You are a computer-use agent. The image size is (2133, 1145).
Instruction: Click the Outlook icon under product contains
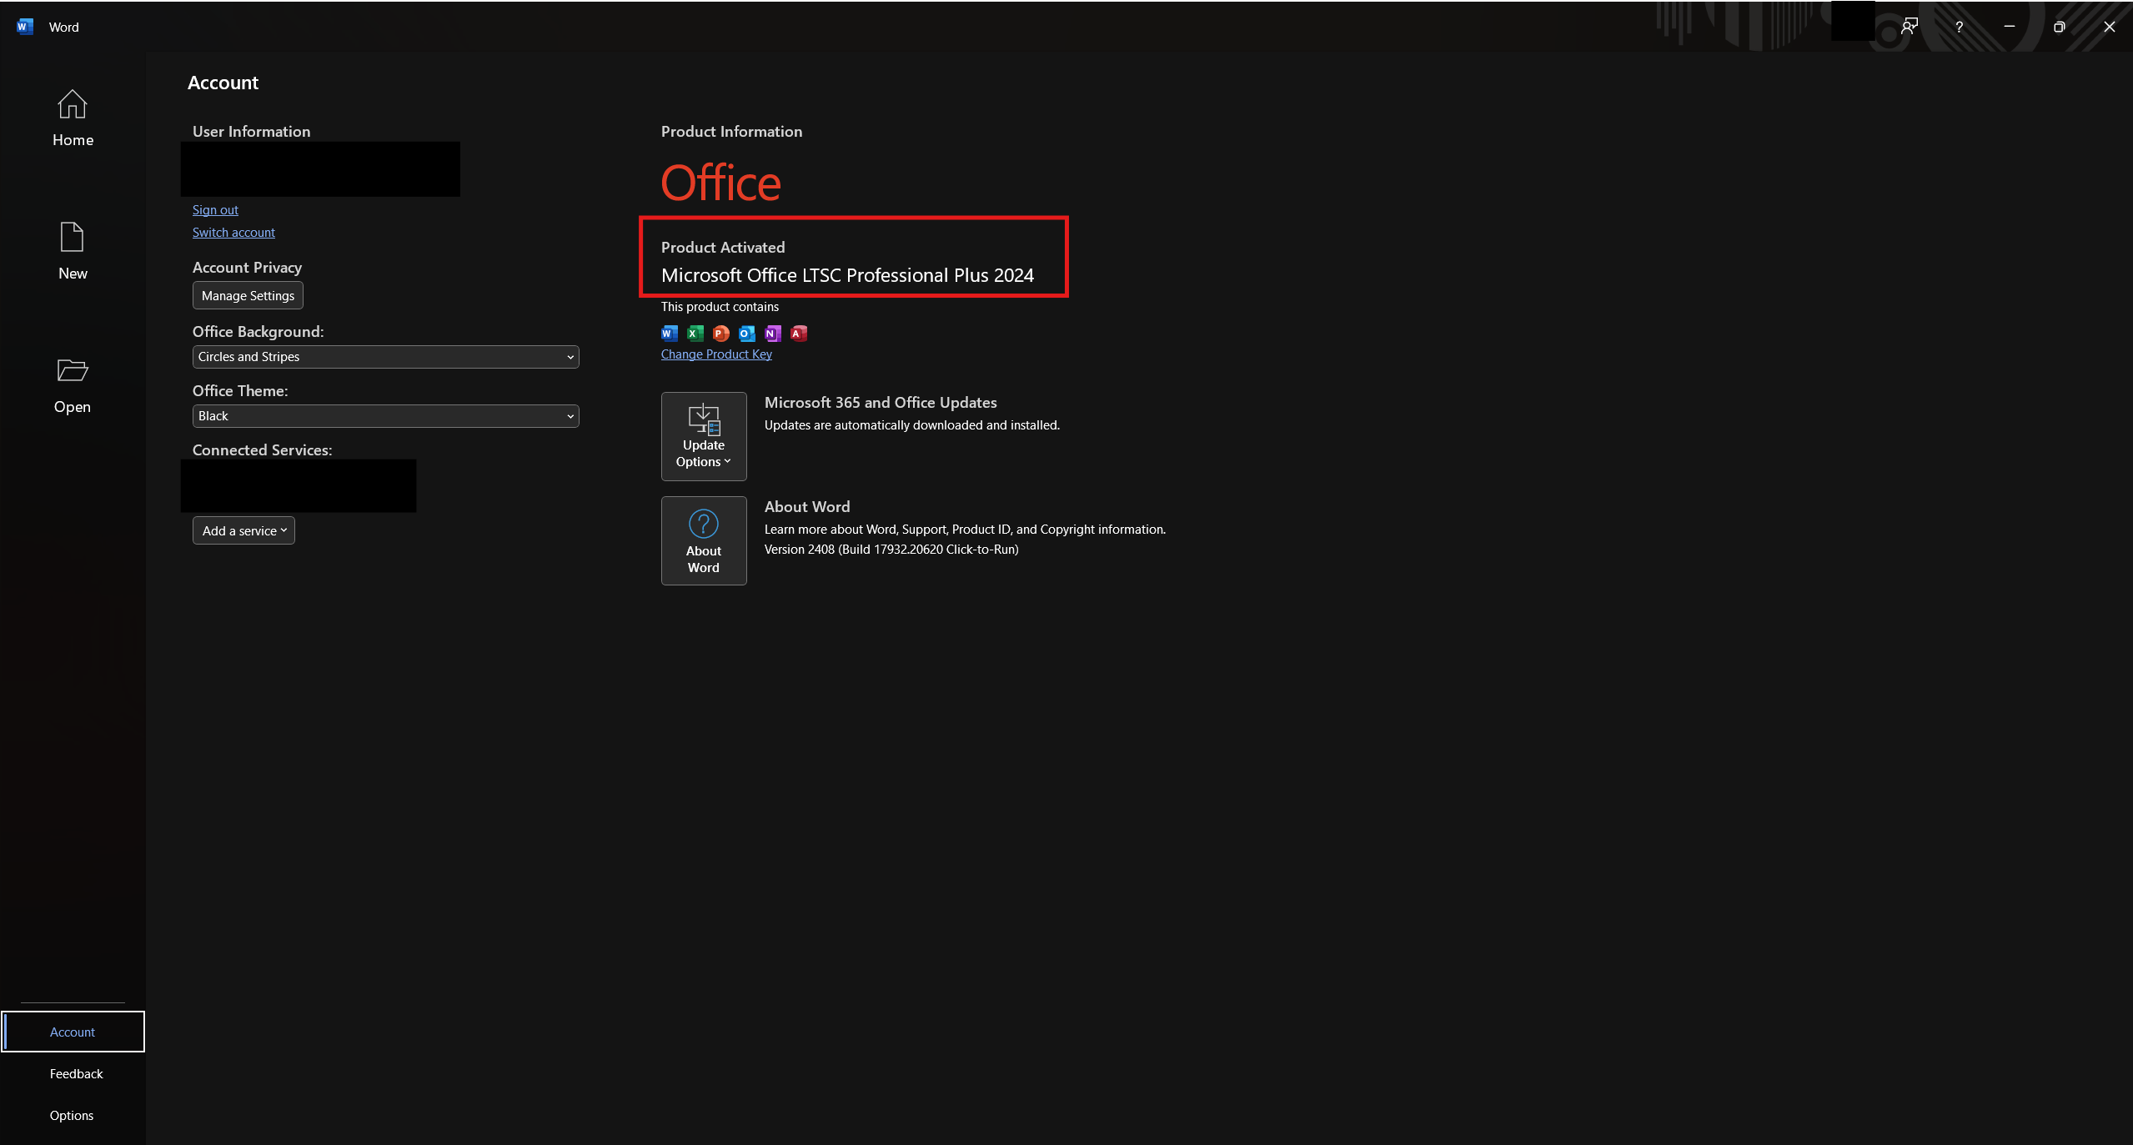746,334
